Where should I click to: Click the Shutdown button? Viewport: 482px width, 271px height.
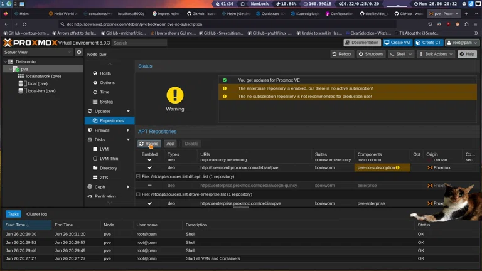pos(371,54)
